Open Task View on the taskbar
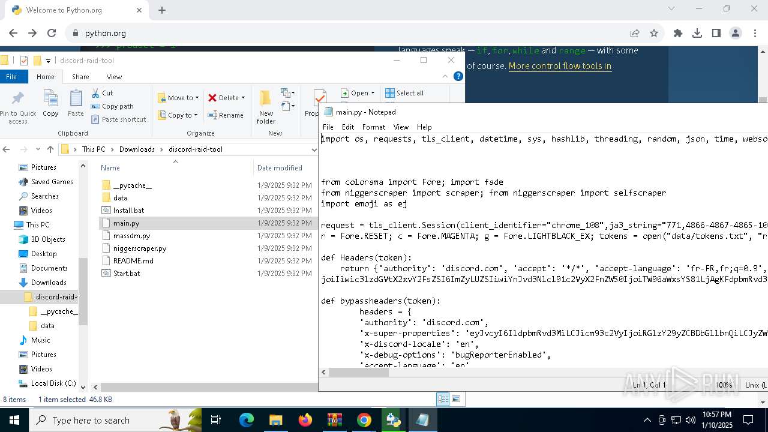The image size is (768, 432). 216,420
